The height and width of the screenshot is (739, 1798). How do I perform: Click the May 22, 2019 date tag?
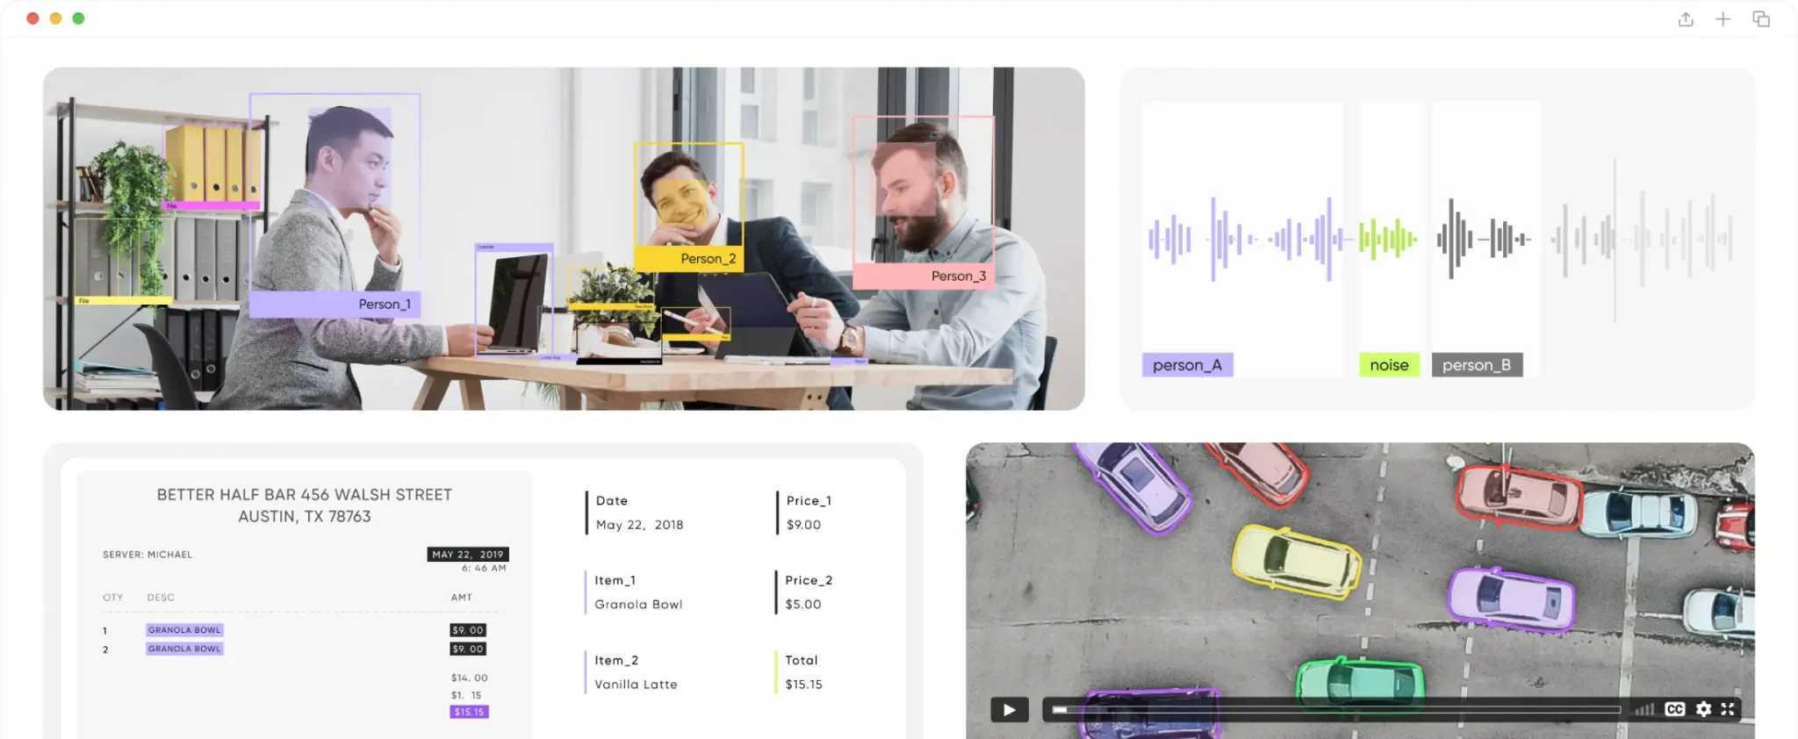pyautogui.click(x=468, y=555)
